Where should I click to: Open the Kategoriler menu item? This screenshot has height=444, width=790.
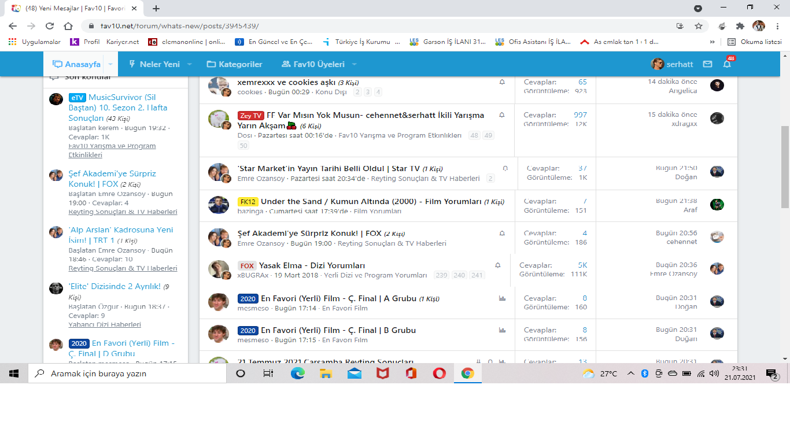pyautogui.click(x=235, y=64)
